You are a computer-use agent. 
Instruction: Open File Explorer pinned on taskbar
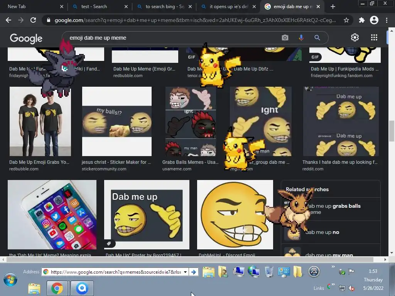pyautogui.click(x=34, y=288)
